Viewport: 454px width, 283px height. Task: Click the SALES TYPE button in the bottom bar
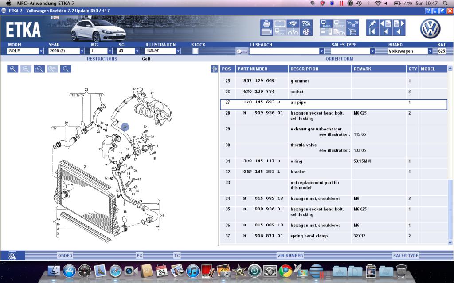pyautogui.click(x=406, y=256)
